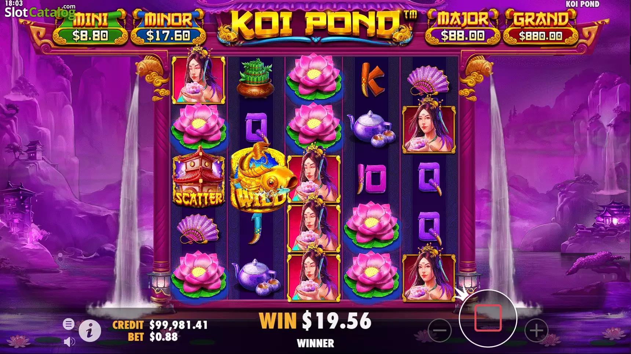Click the purple fan symbol on reel five
This screenshot has height=354, width=631.
click(428, 80)
